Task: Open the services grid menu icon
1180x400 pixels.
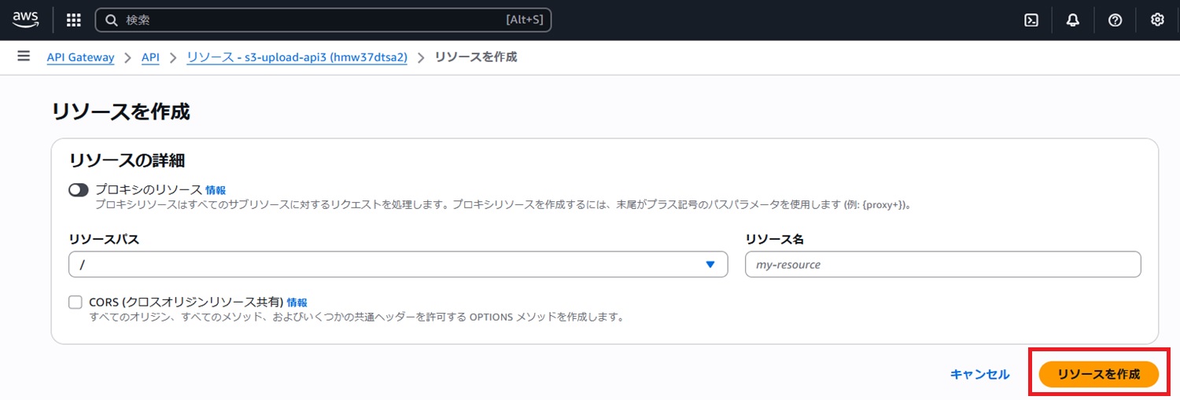Action: [x=74, y=20]
